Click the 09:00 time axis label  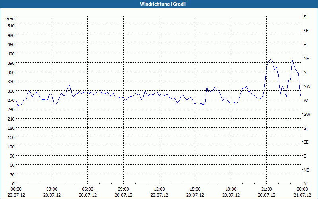coord(123,189)
